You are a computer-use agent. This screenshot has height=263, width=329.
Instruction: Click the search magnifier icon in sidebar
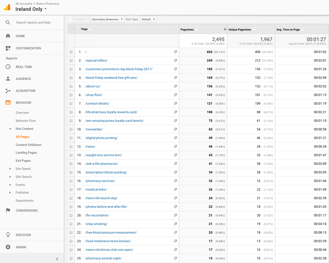tap(8, 22)
